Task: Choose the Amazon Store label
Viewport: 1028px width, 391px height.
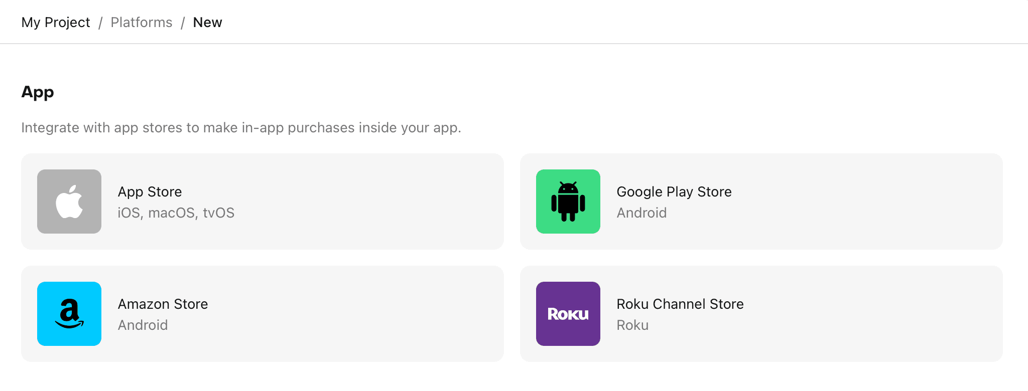Action: (x=163, y=304)
